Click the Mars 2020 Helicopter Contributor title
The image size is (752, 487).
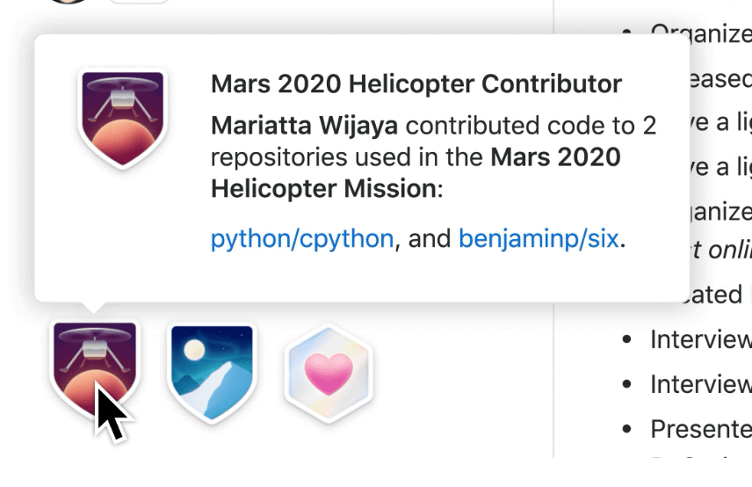(x=416, y=84)
